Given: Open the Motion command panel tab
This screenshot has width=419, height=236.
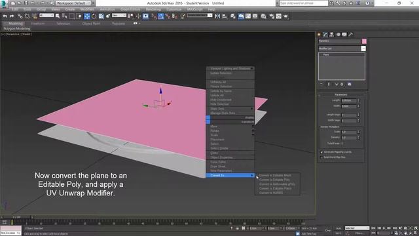Looking at the screenshot, I should click(x=338, y=35).
